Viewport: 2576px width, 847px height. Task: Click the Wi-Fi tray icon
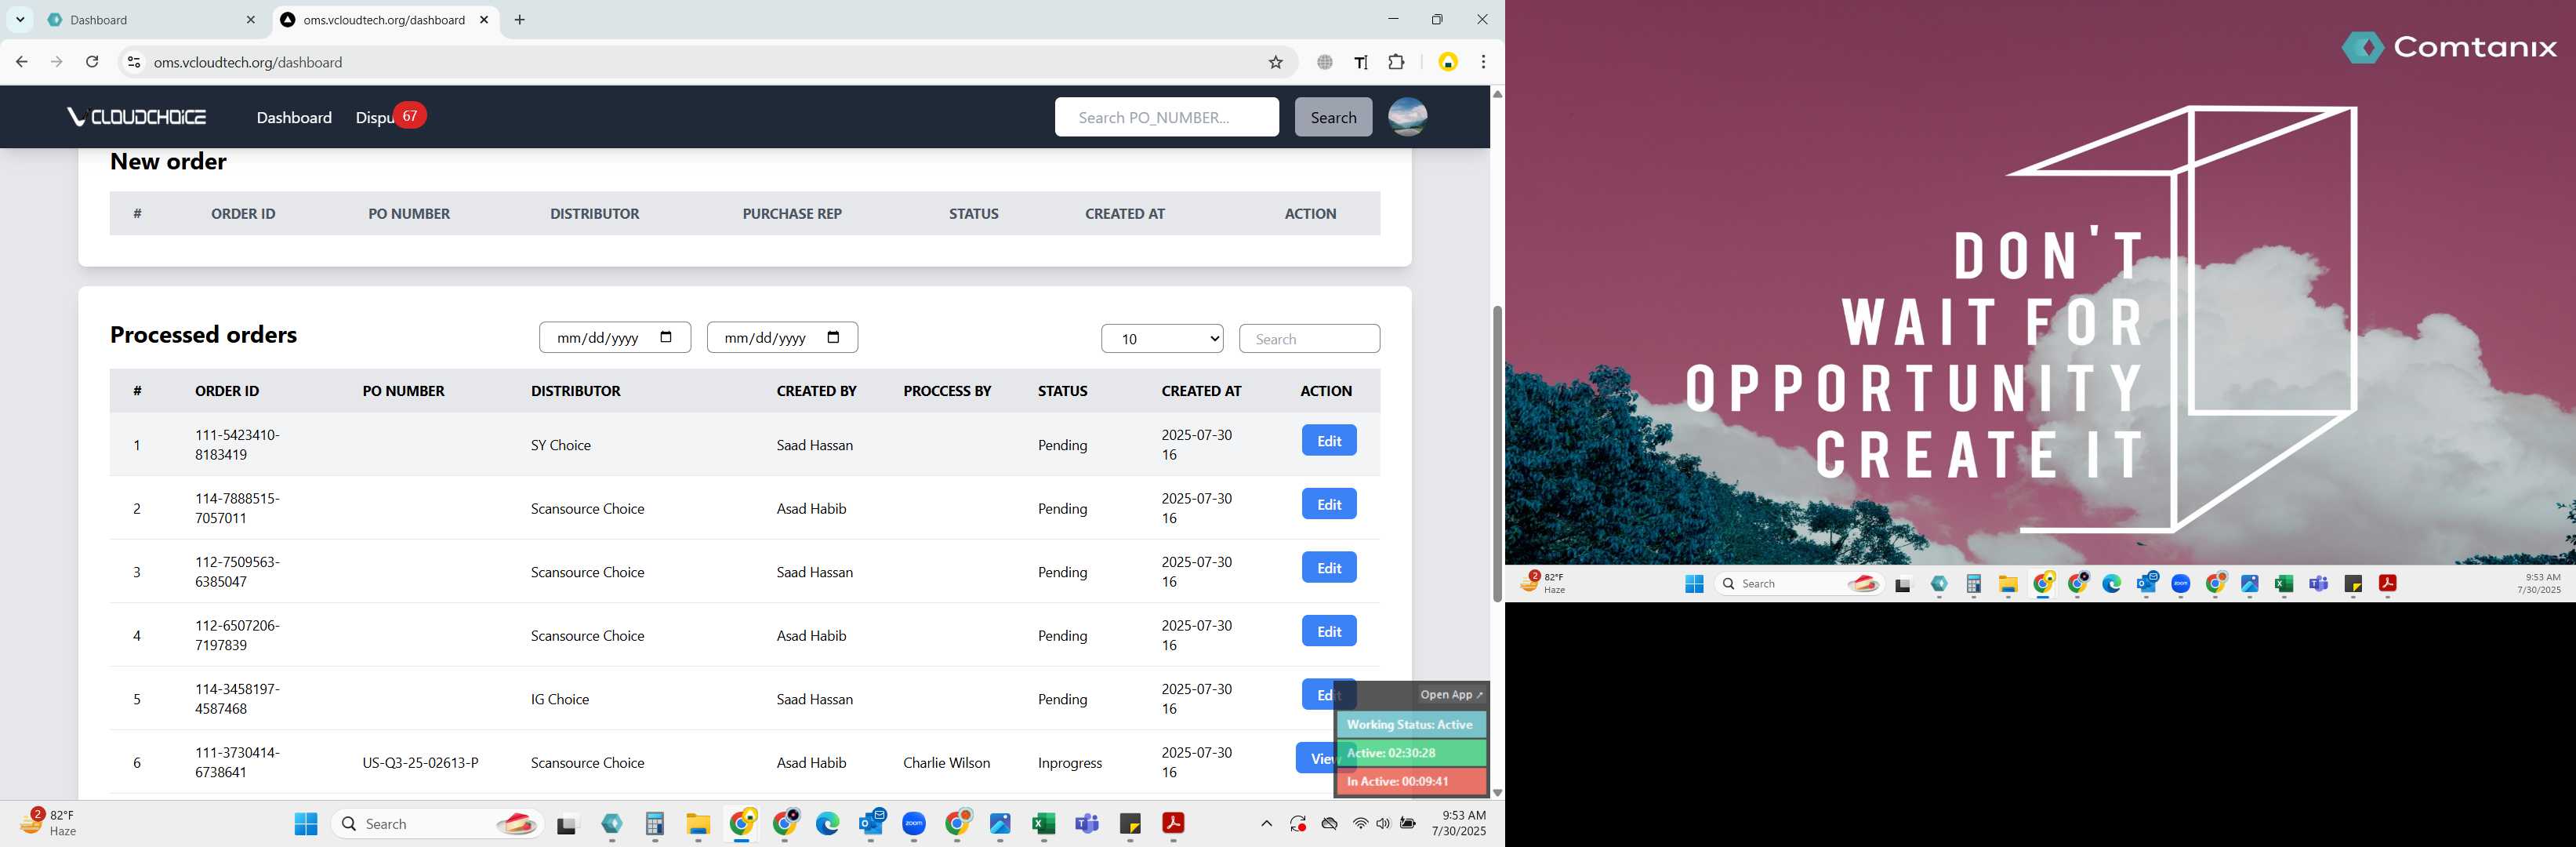tap(1360, 823)
